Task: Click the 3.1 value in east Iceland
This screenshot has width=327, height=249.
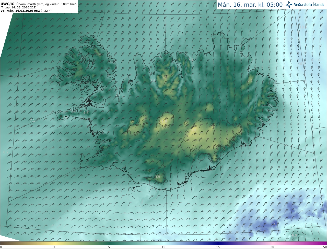Action: [250, 80]
